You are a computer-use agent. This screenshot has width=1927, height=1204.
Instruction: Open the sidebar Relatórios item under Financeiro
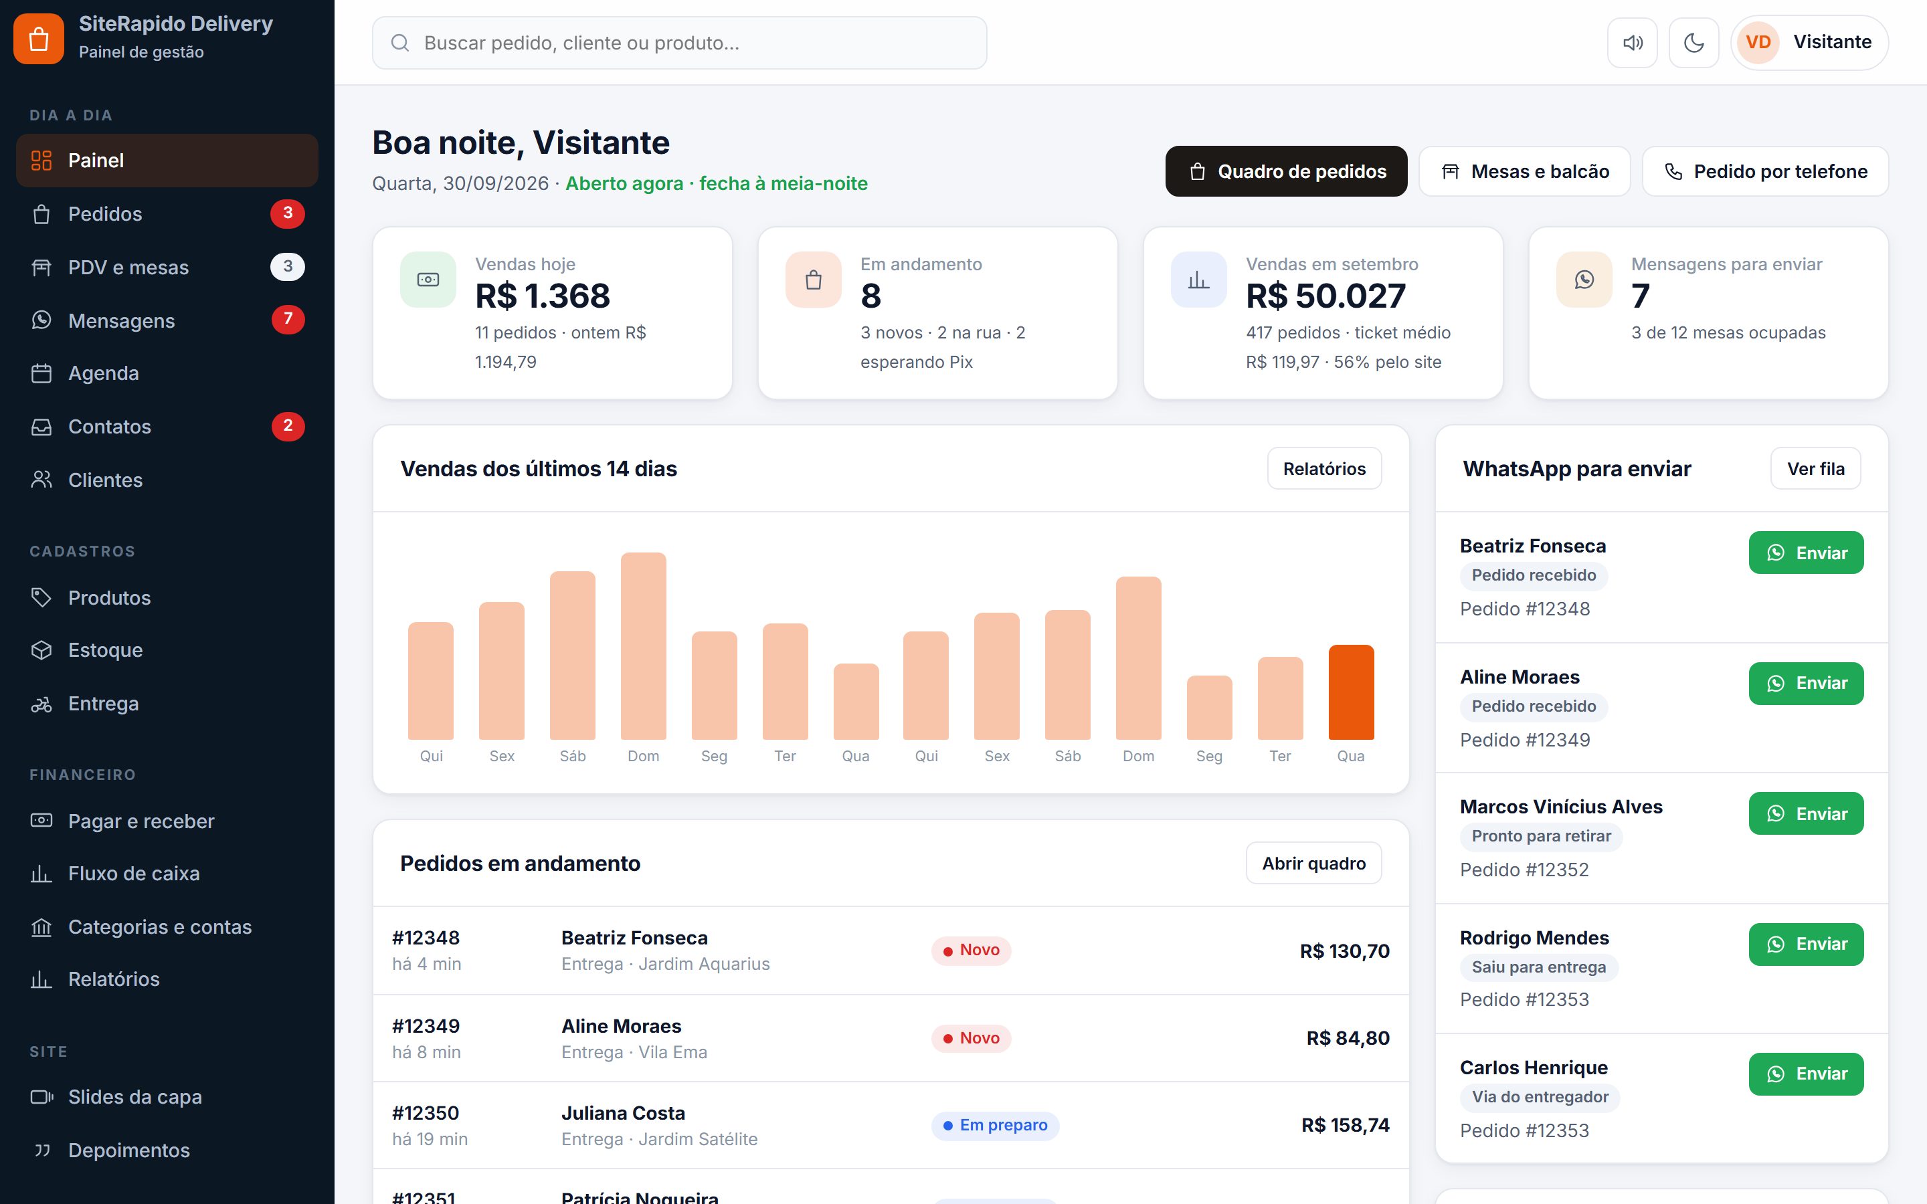tap(167, 979)
